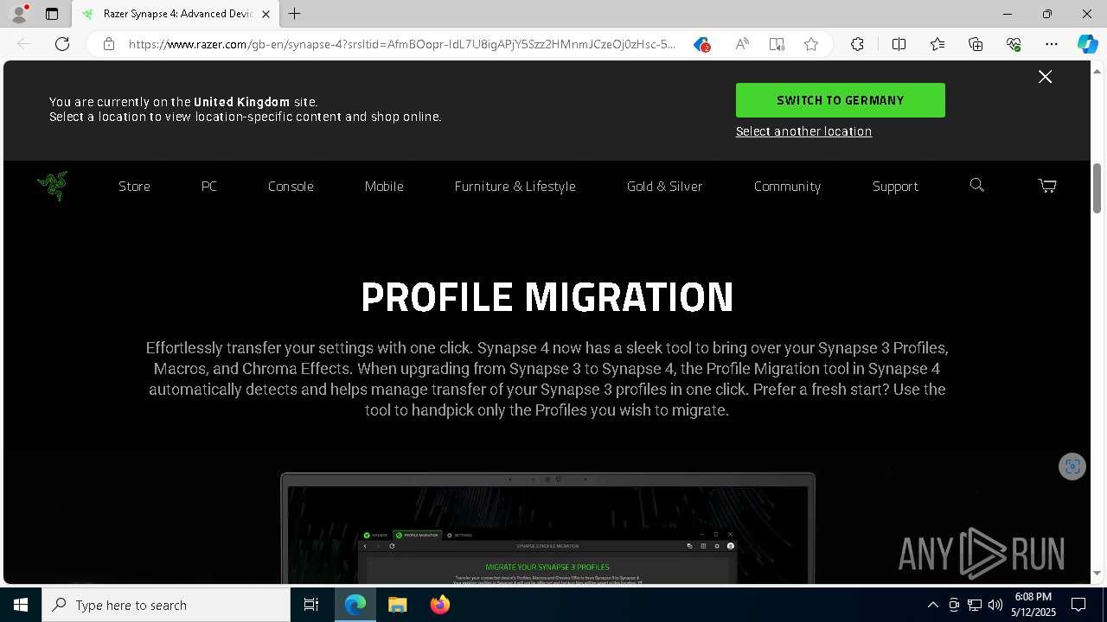Click the page vertical scrollbar

pos(1097,187)
